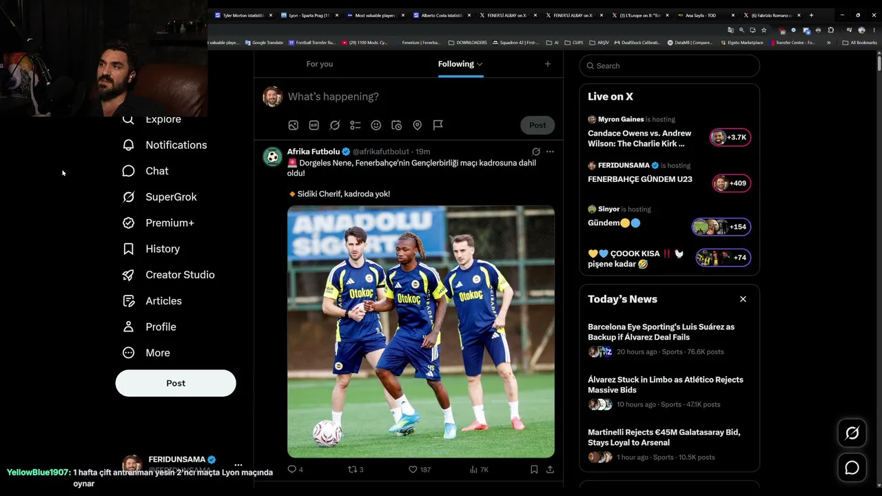Open Notifications from the sidebar
This screenshot has height=496, width=882.
[x=165, y=145]
